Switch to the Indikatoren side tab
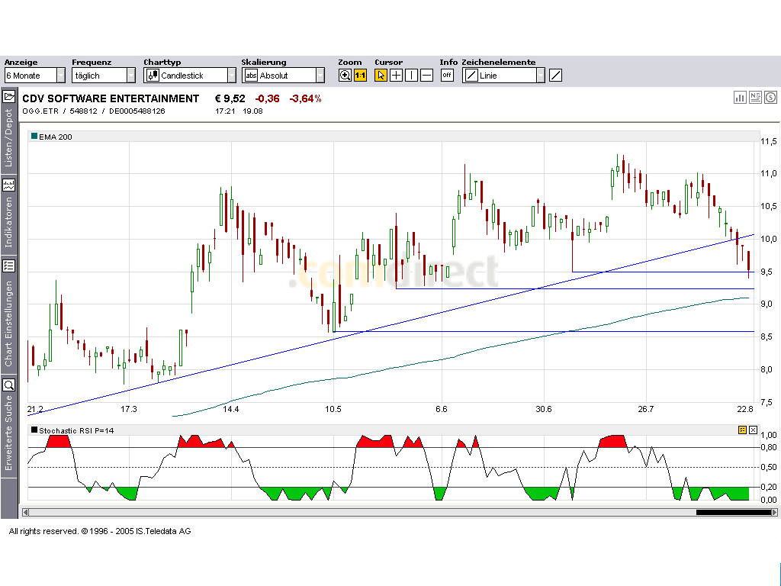 8,222
